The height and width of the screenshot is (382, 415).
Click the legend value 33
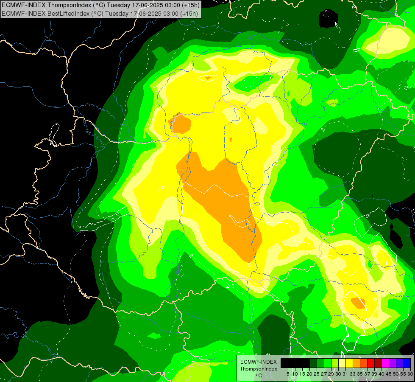[x=353, y=374]
